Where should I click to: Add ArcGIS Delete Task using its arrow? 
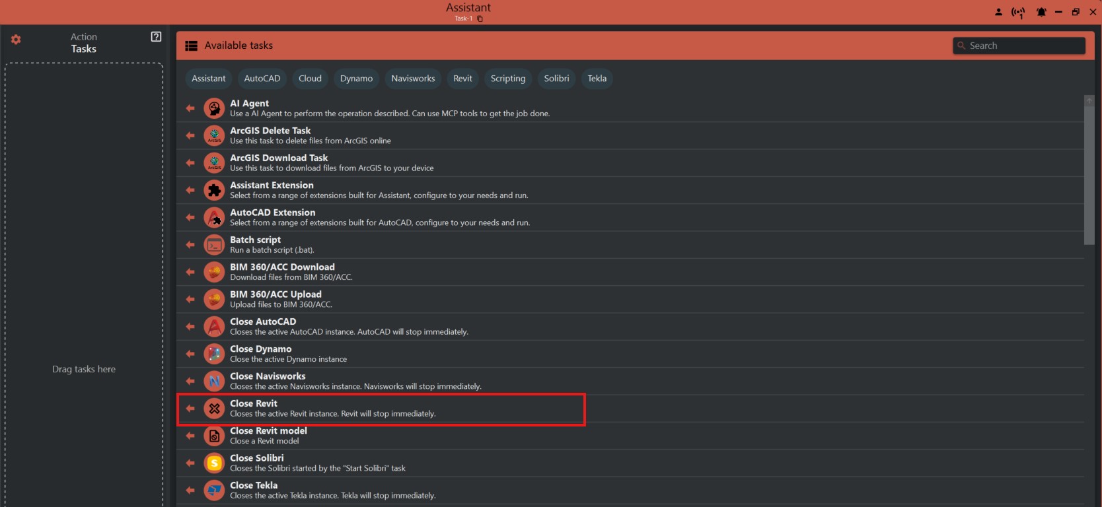[190, 136]
